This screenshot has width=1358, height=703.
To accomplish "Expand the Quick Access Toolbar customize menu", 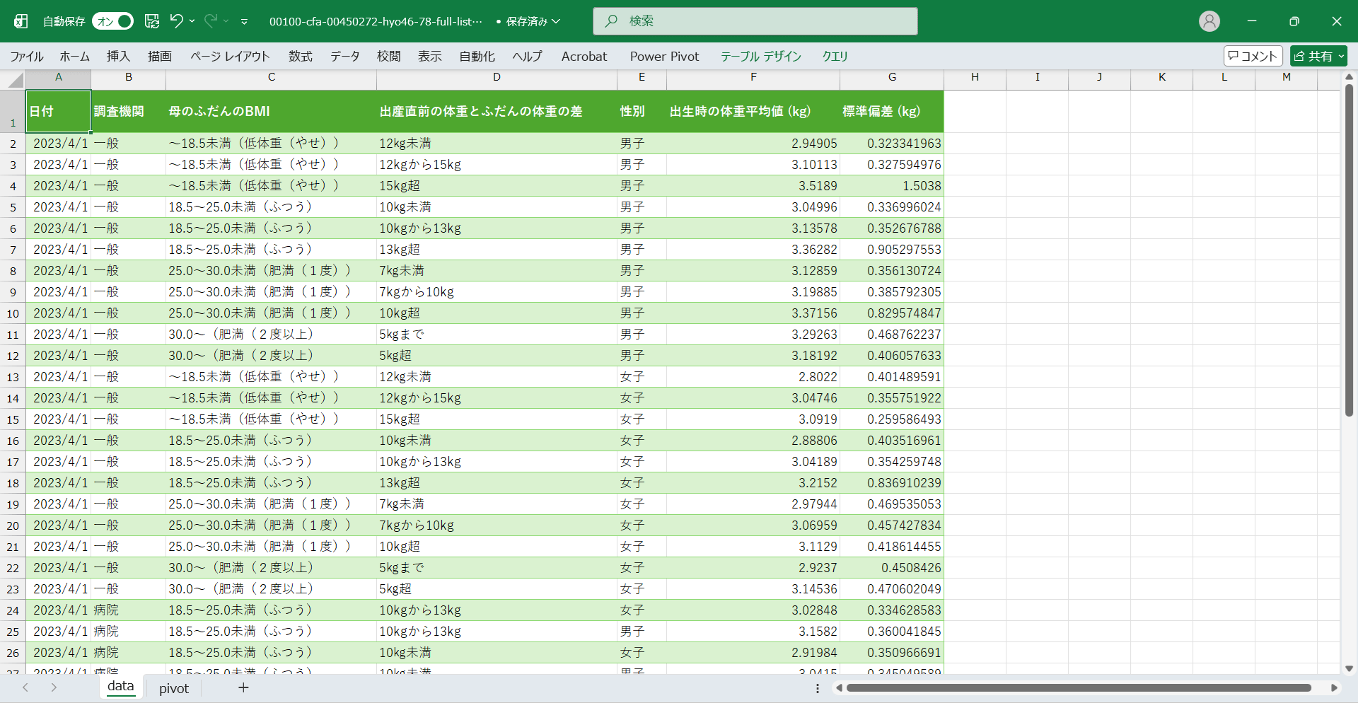I will click(x=244, y=22).
